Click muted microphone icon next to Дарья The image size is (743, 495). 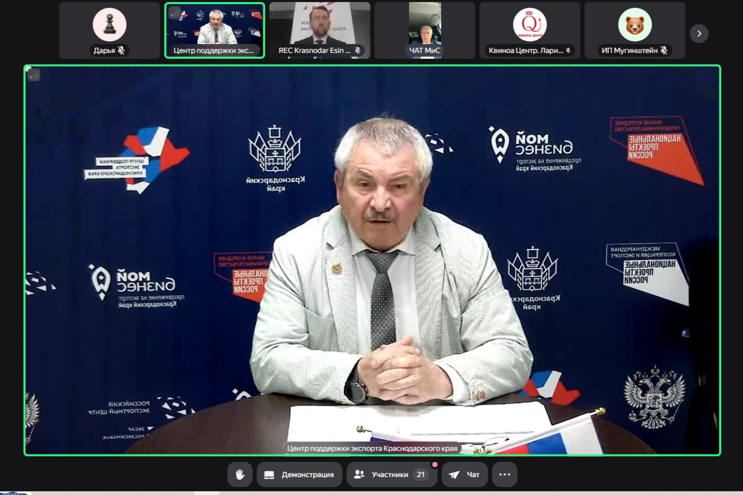tap(121, 50)
